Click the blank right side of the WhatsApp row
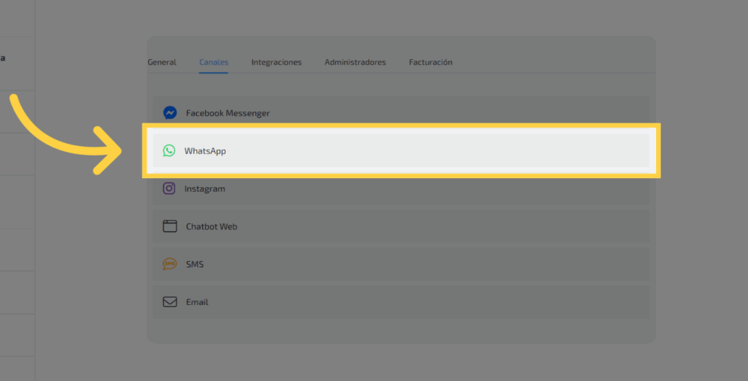748x381 pixels. click(511, 151)
